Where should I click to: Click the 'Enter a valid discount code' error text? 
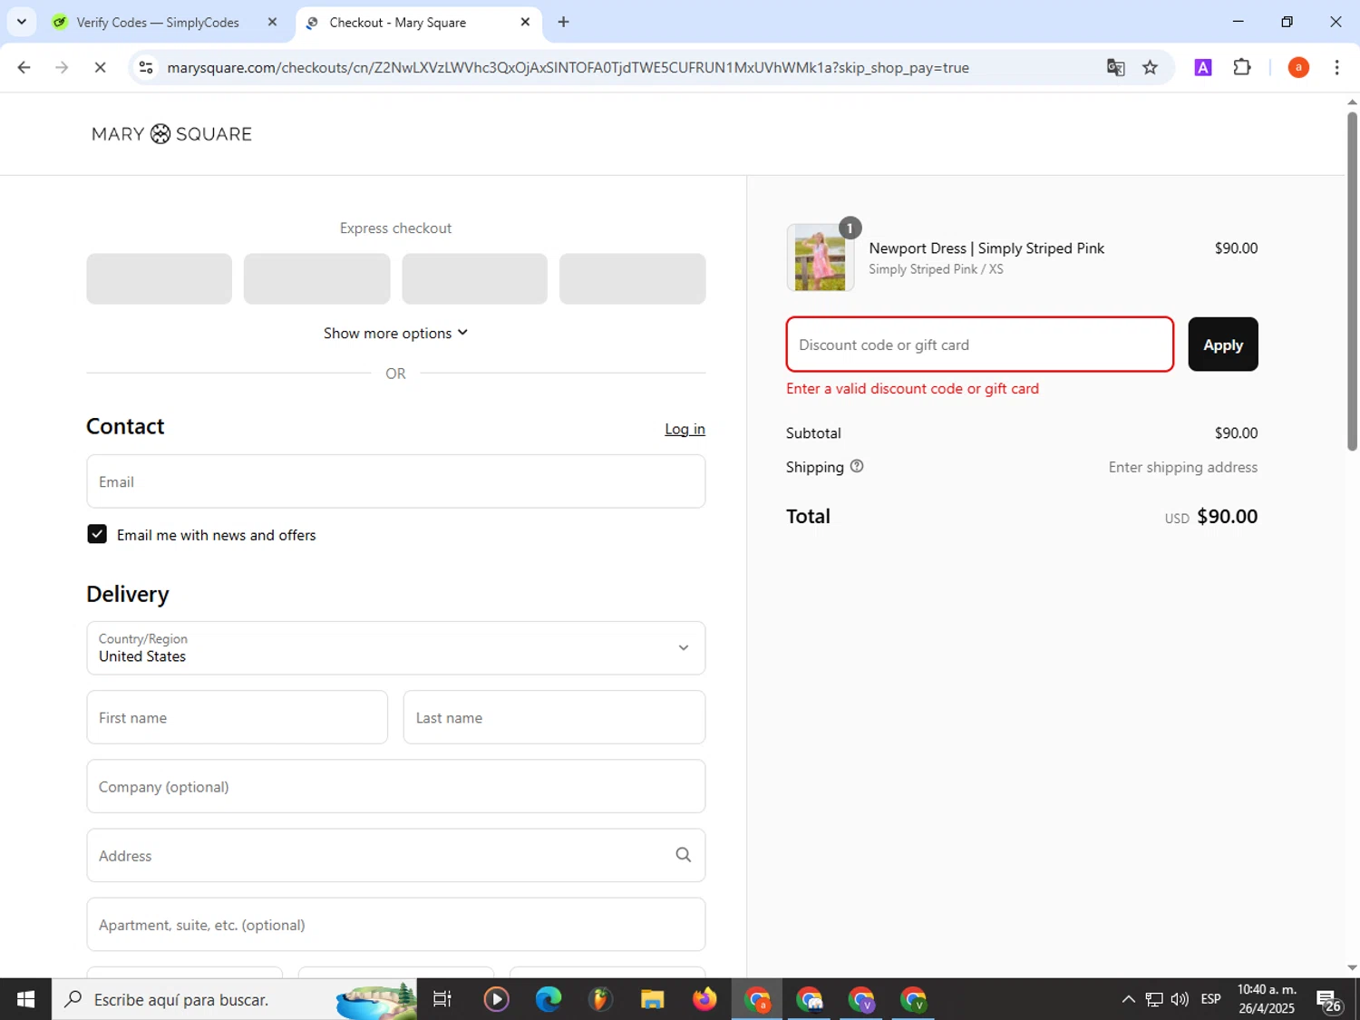(x=912, y=388)
